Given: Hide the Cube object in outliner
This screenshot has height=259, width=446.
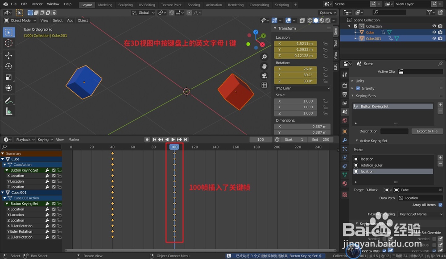Looking at the screenshot, I should pos(434,32).
